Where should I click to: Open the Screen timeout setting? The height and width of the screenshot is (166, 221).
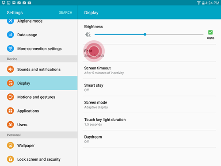[149, 70]
